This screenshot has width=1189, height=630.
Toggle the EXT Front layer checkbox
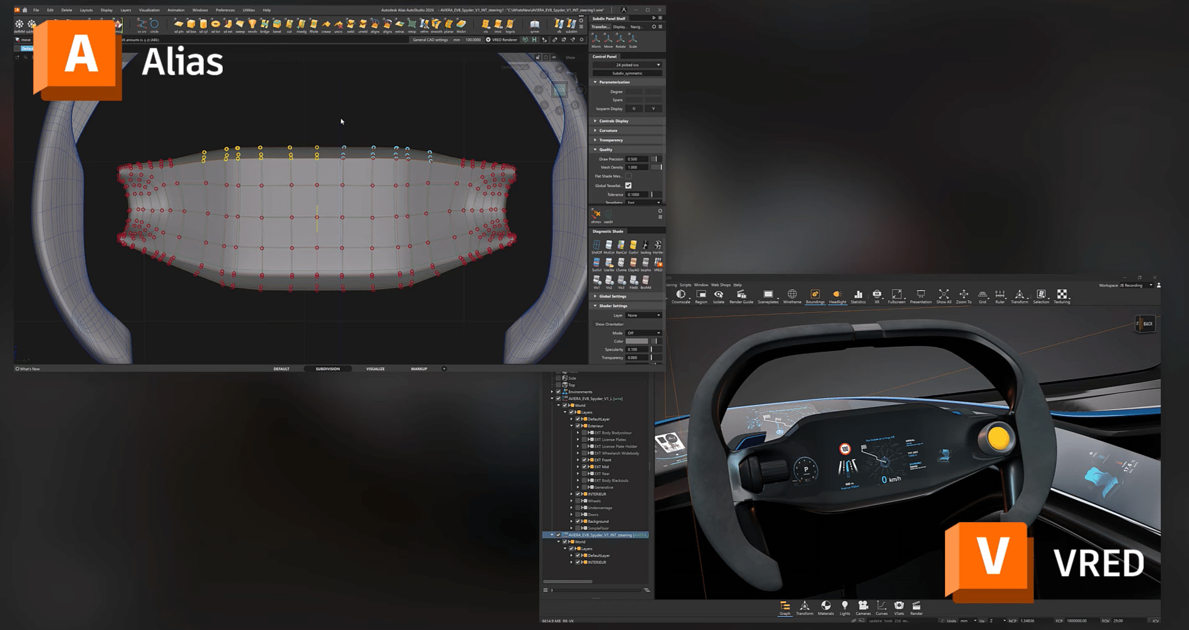(584, 460)
